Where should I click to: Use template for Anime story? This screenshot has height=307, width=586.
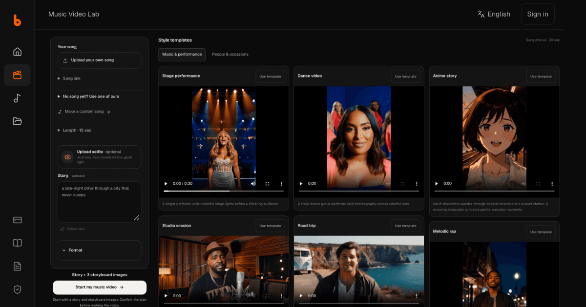click(541, 77)
